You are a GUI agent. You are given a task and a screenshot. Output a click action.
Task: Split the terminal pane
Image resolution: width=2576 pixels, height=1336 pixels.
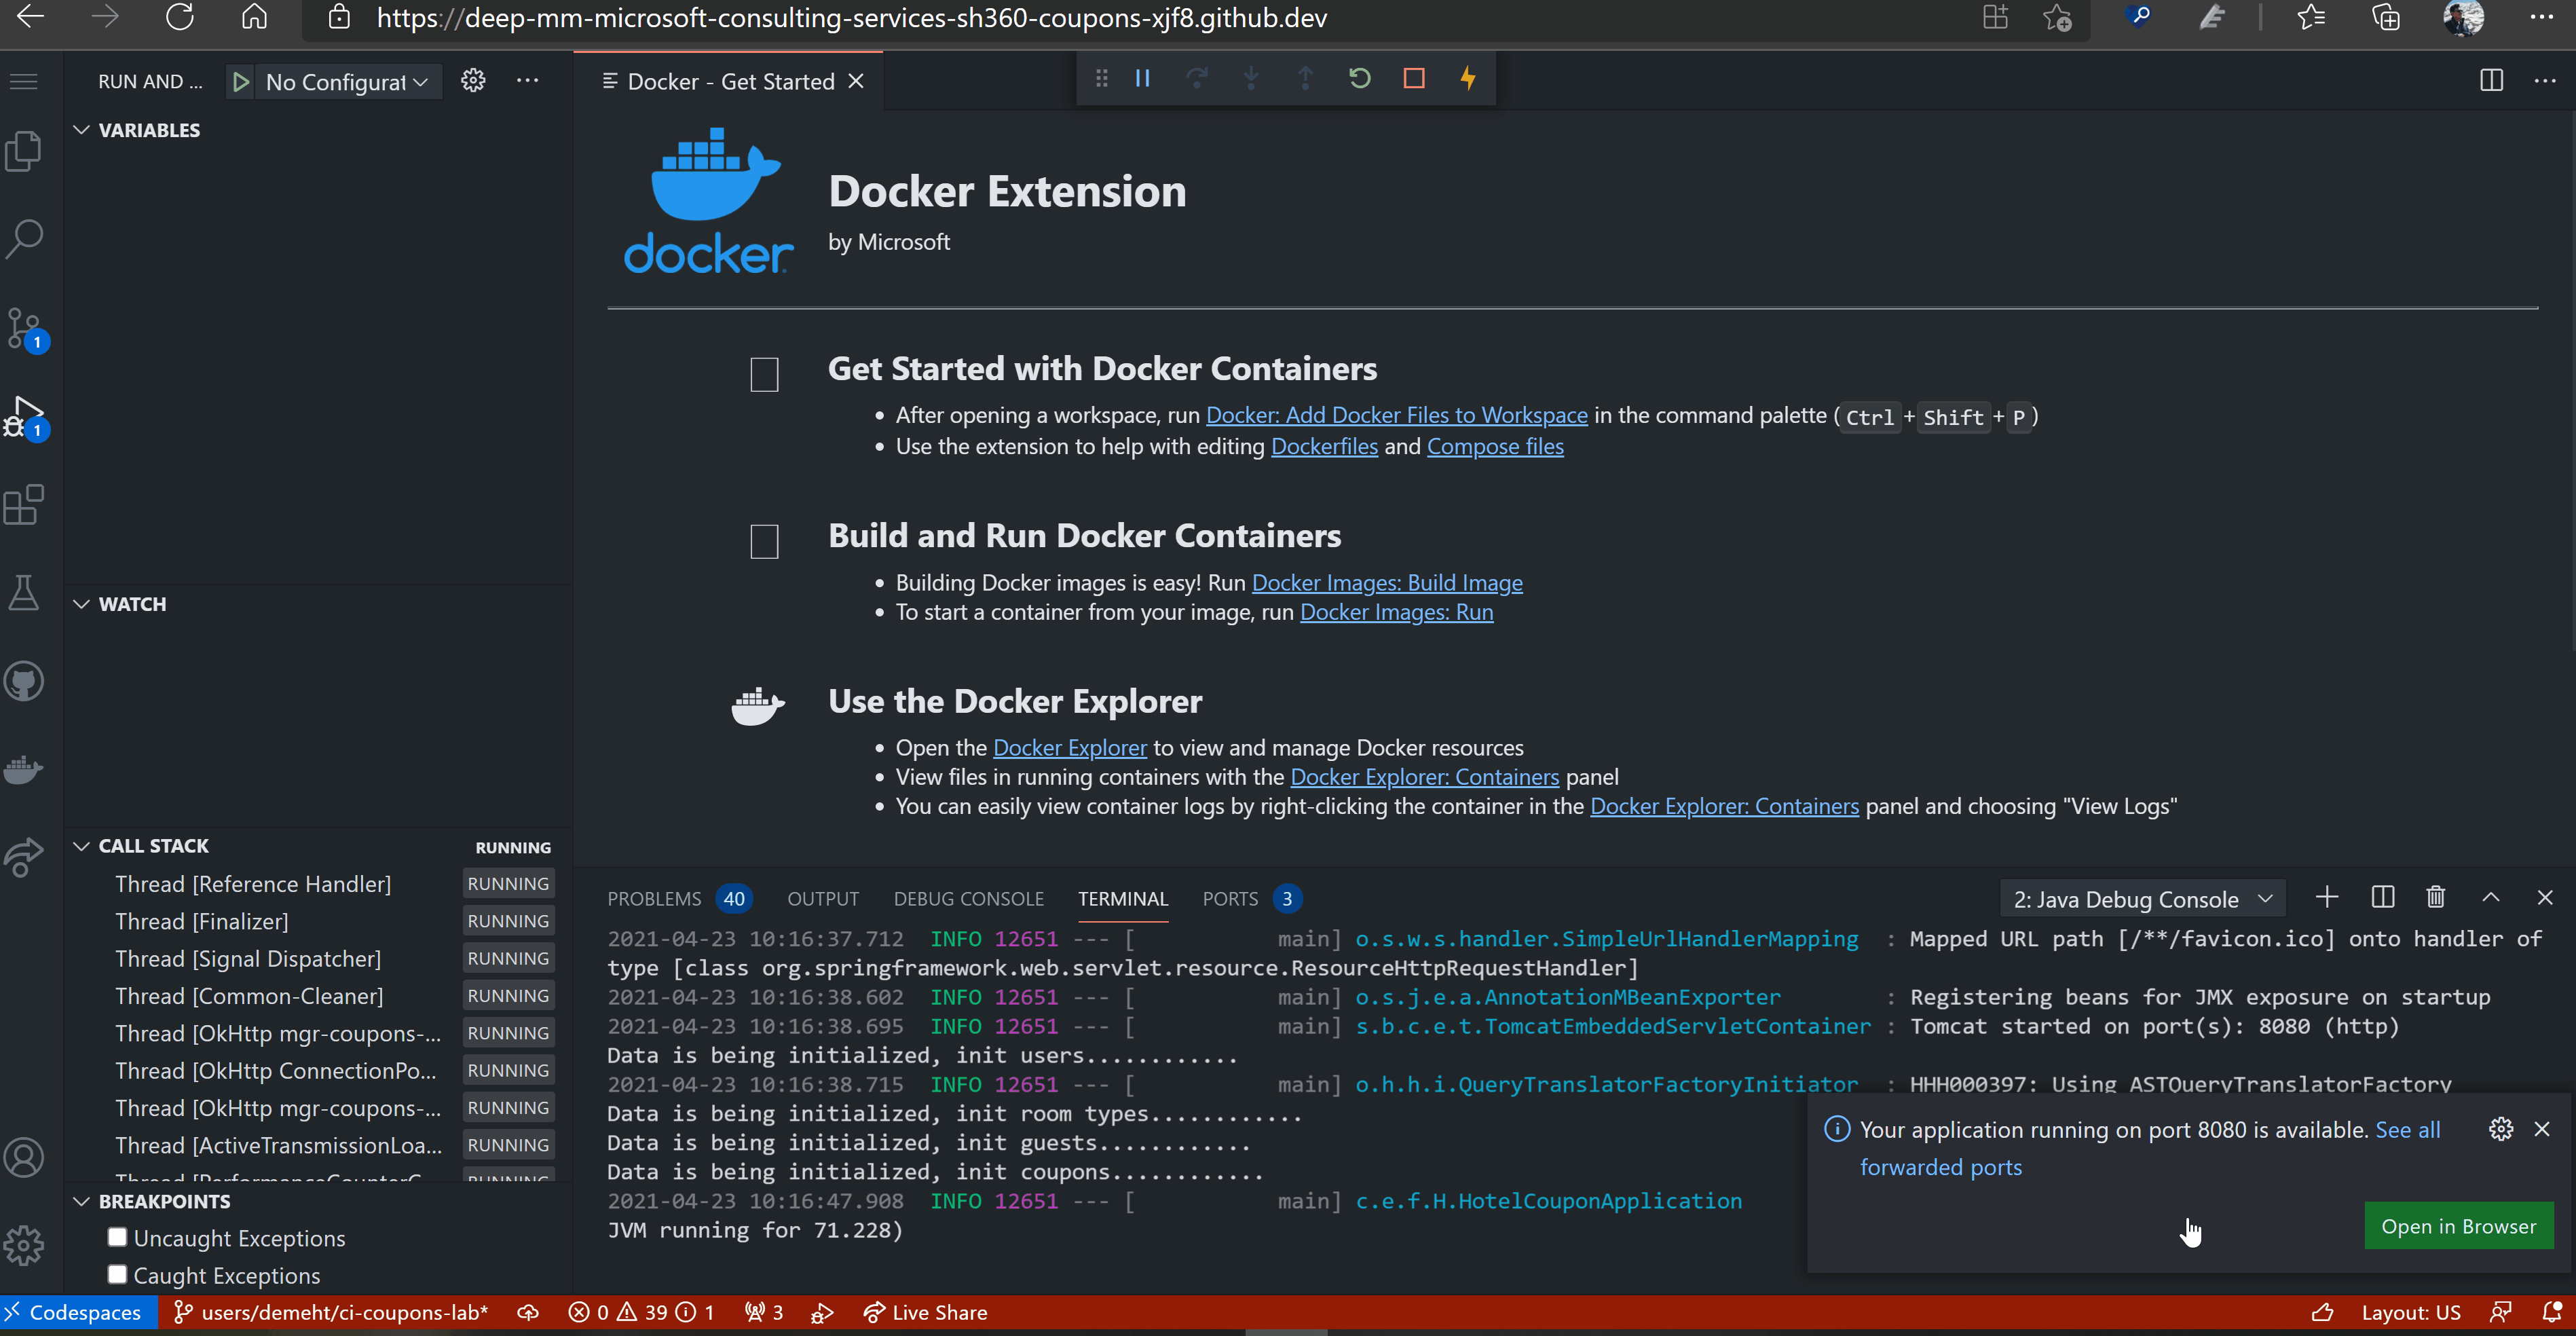[2383, 897]
